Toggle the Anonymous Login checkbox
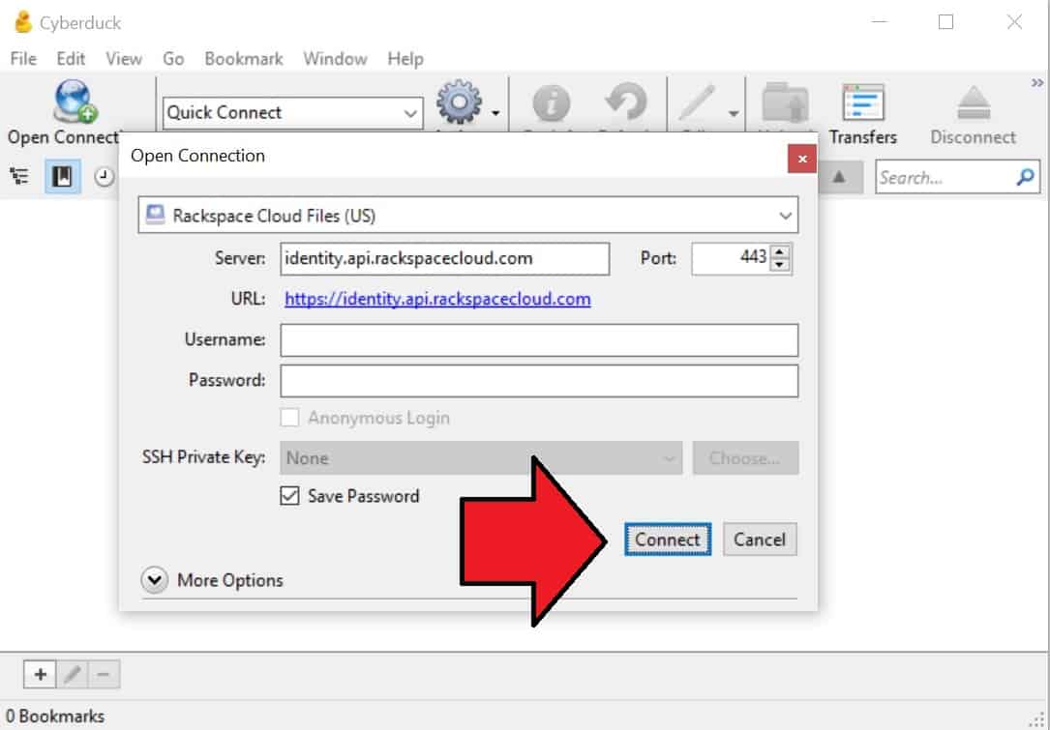Image resolution: width=1050 pixels, height=730 pixels. click(290, 418)
